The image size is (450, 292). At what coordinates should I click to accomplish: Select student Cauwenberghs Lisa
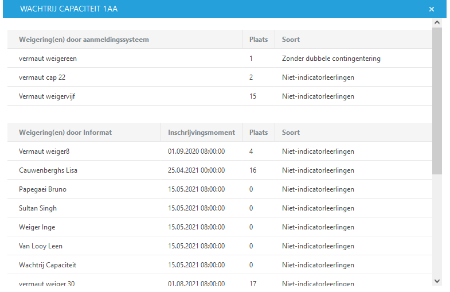(x=48, y=170)
